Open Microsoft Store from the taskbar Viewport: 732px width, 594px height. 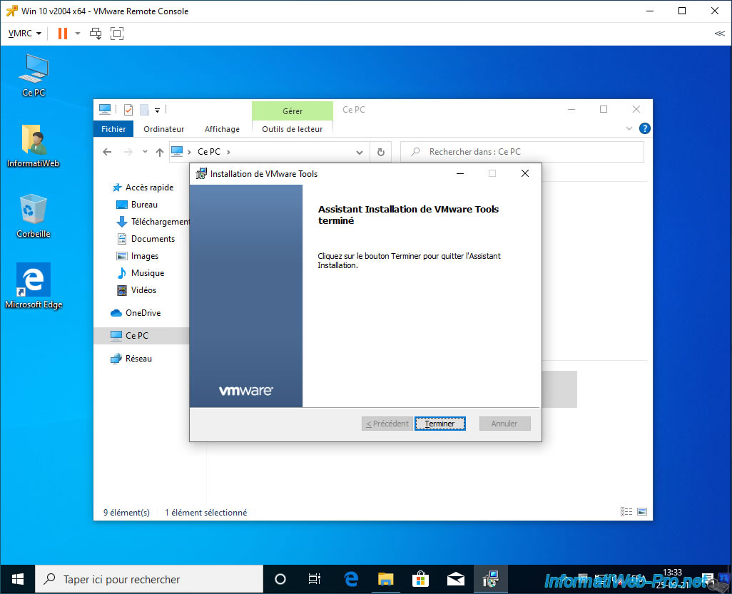(x=420, y=579)
